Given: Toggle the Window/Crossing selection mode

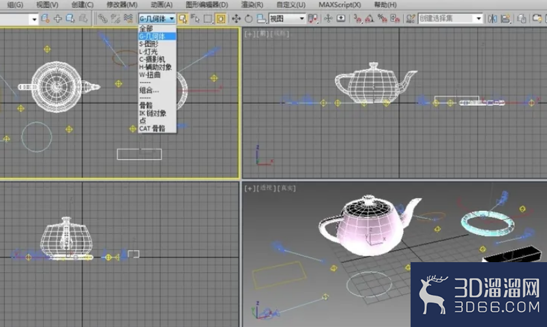Looking at the screenshot, I should point(220,18).
